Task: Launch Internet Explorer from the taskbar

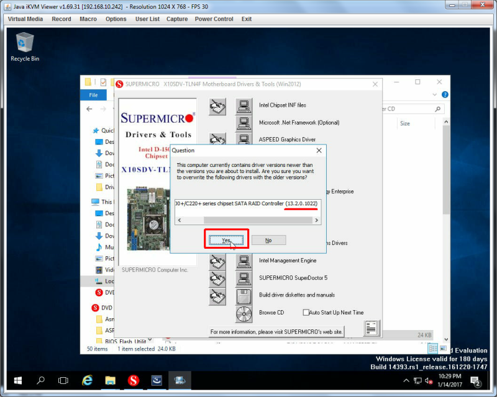Action: [x=87, y=380]
